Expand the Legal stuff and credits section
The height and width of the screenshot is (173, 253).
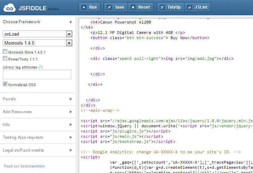point(37,150)
